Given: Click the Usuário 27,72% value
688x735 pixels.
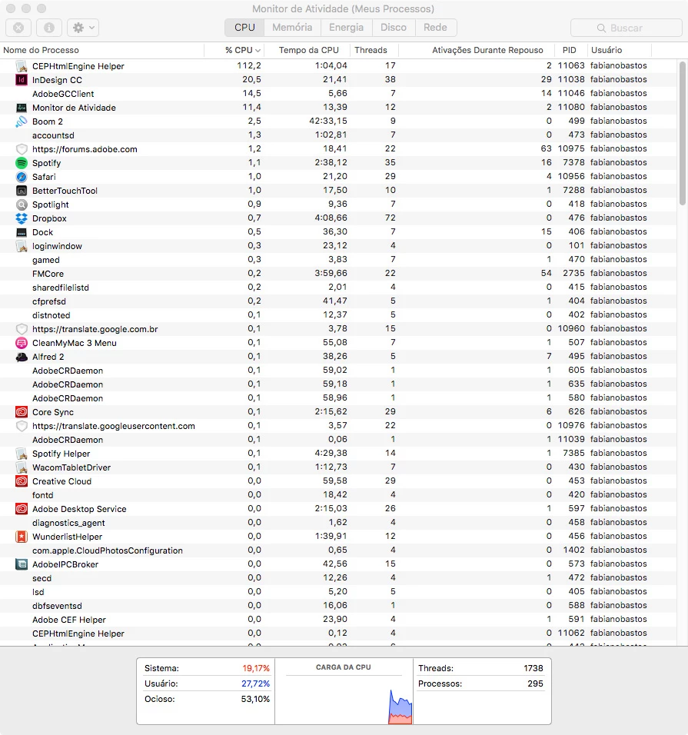Looking at the screenshot, I should point(256,684).
